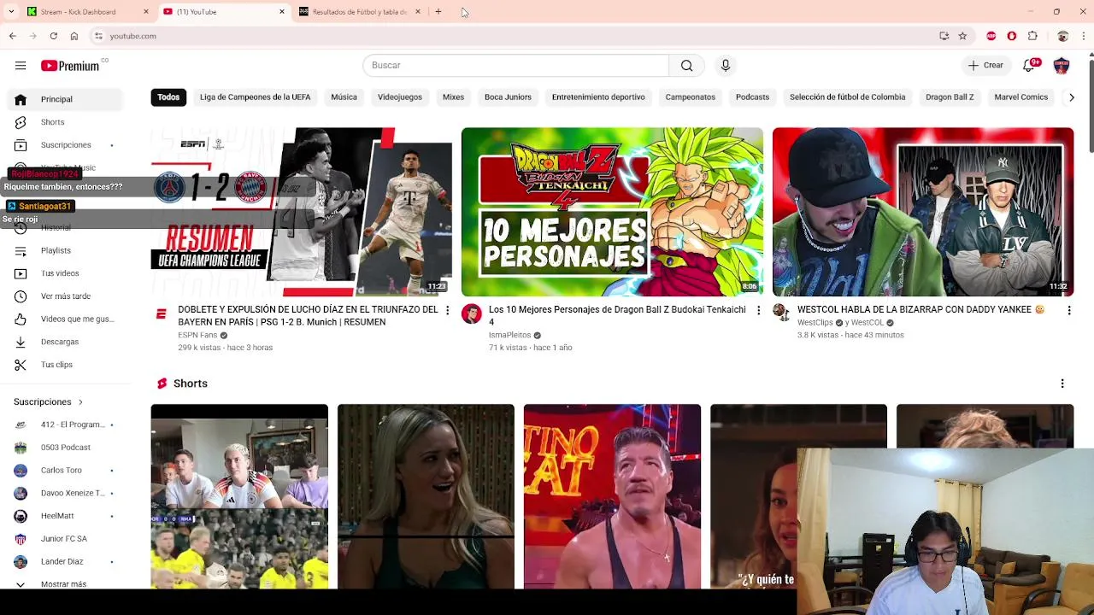Bookmark this page with star icon
Viewport: 1094px width, 615px height.
(x=962, y=36)
